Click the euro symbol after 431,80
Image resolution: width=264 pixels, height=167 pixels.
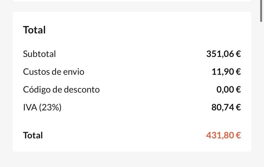pos(238,136)
